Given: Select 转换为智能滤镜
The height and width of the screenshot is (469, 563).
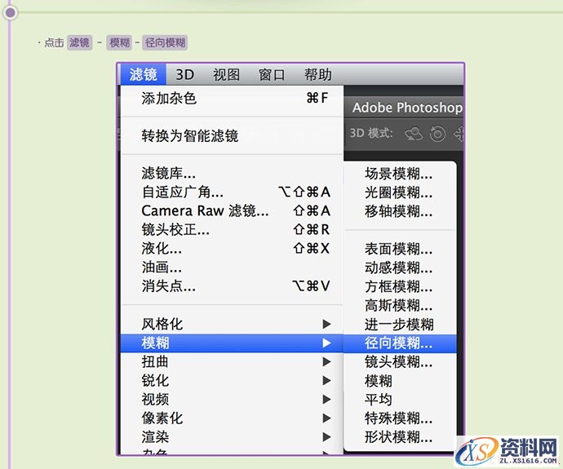Looking at the screenshot, I should click(232, 135).
